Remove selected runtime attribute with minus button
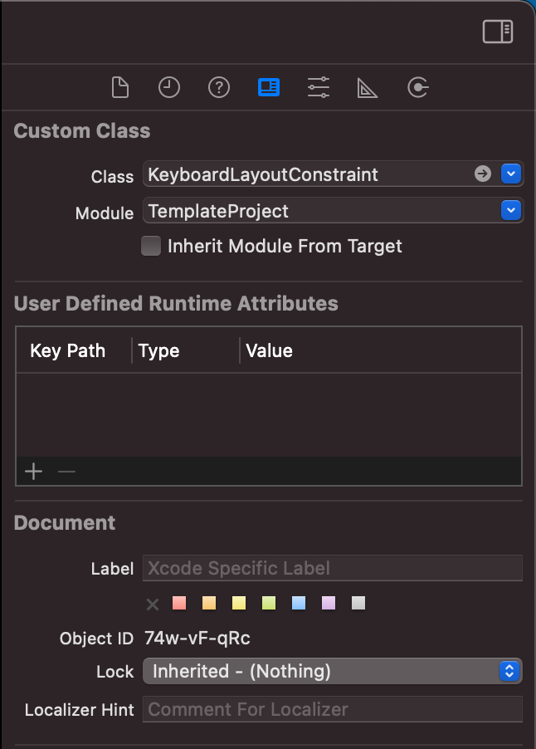The height and width of the screenshot is (749, 536). (x=66, y=471)
